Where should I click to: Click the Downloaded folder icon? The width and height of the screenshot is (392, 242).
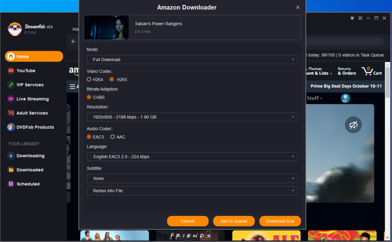[11, 170]
